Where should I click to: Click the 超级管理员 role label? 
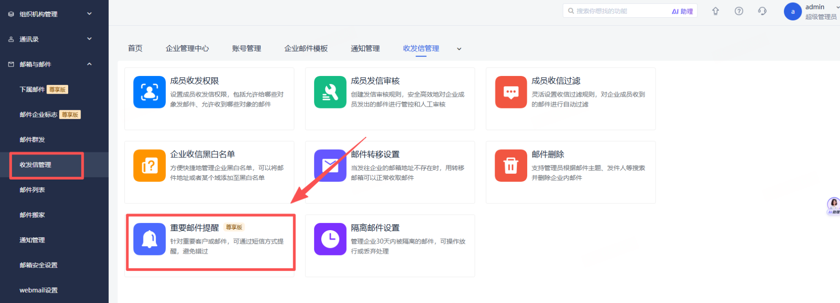[821, 17]
